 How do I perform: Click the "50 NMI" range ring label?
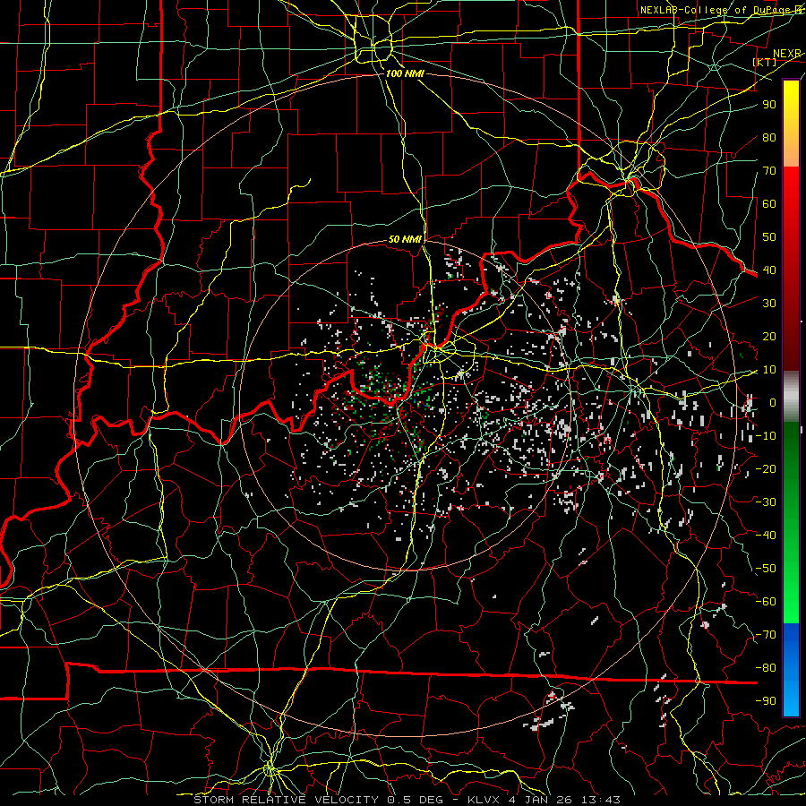pos(405,239)
